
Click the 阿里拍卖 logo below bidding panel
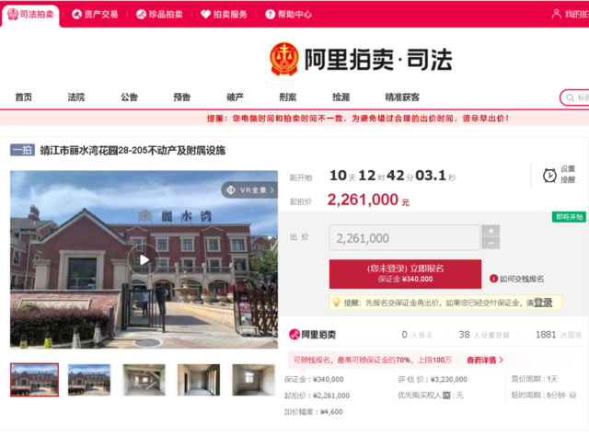tap(313, 335)
